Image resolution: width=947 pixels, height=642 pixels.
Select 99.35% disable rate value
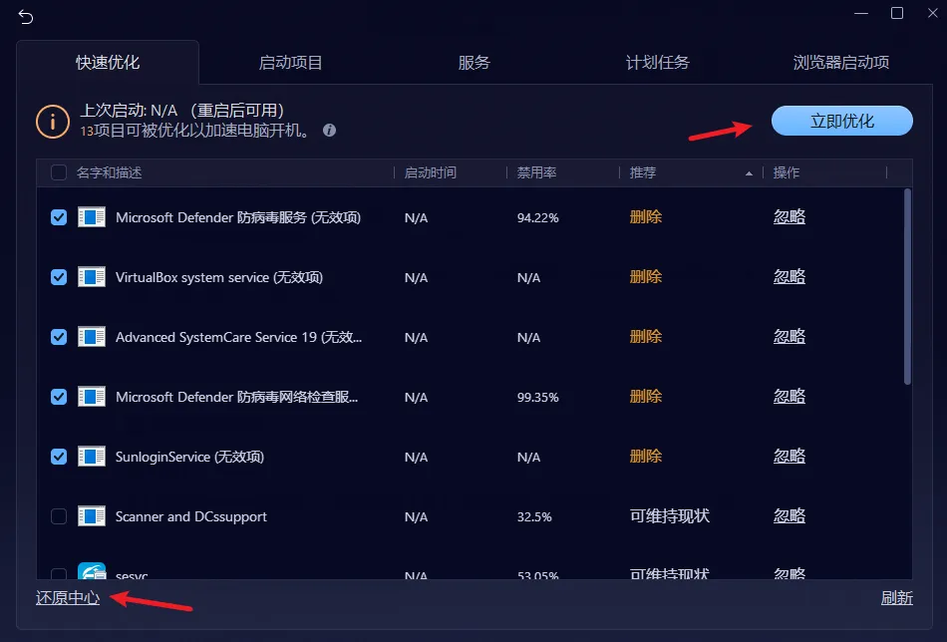tap(537, 398)
